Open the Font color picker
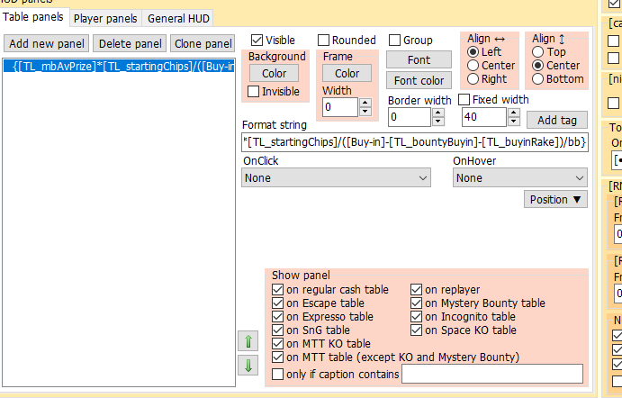The height and width of the screenshot is (398, 622). click(419, 80)
